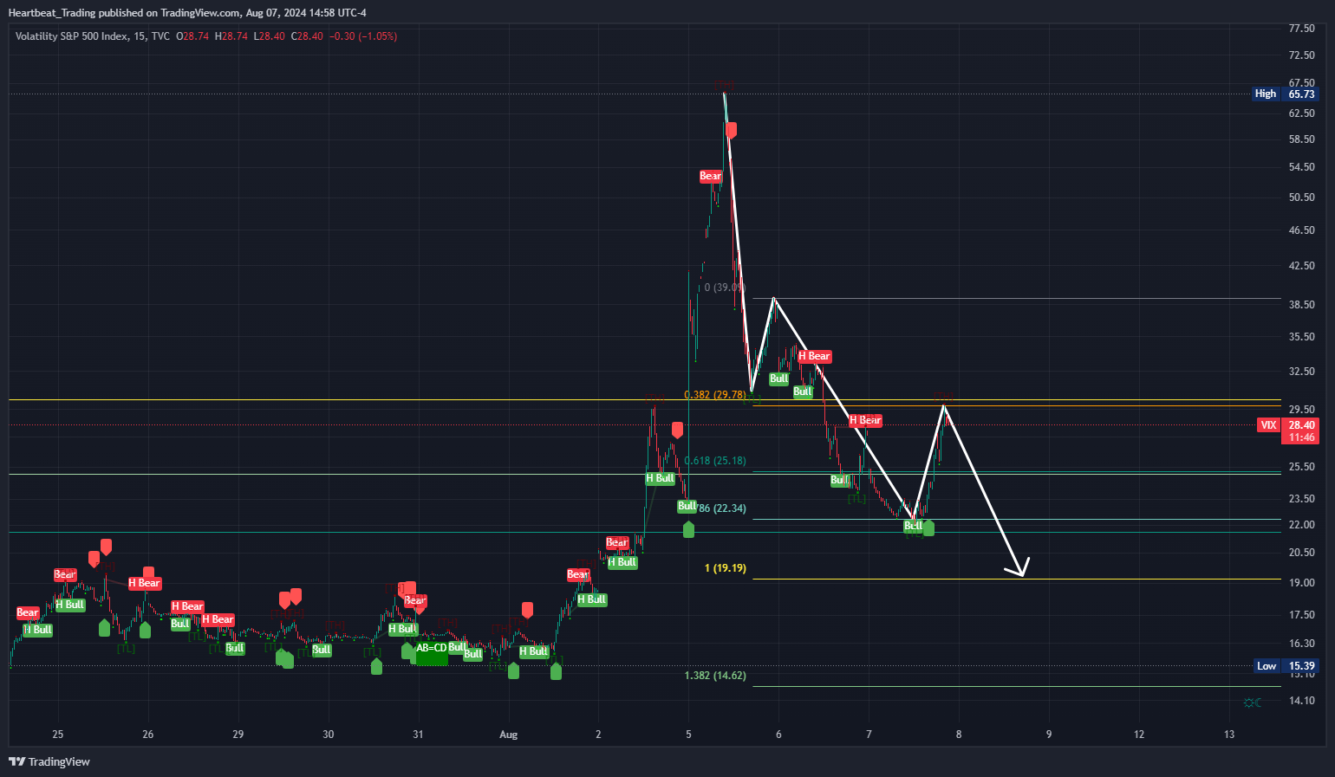Click the Aug label on the time axis
Image resolution: width=1335 pixels, height=777 pixels.
[x=509, y=735]
